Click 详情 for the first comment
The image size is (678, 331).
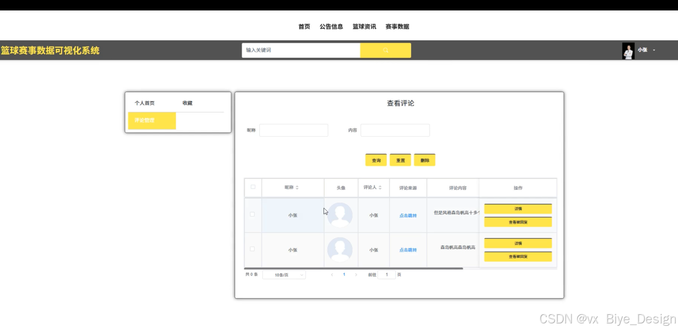518,209
